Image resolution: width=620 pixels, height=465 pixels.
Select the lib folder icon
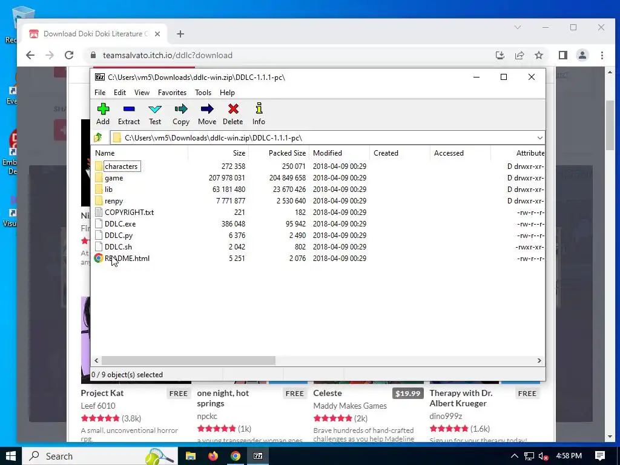(99, 190)
